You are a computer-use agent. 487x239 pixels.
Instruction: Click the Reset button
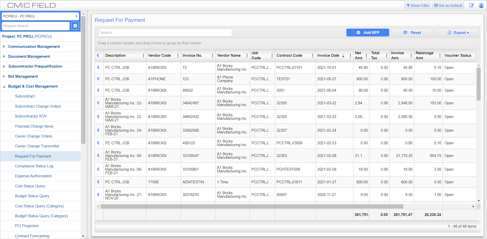click(412, 33)
